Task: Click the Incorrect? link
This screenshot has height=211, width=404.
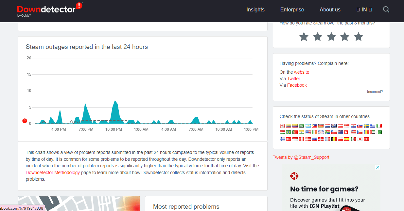Action: (375, 92)
